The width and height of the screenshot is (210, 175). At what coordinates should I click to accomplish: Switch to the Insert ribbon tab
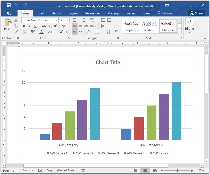click(40, 13)
